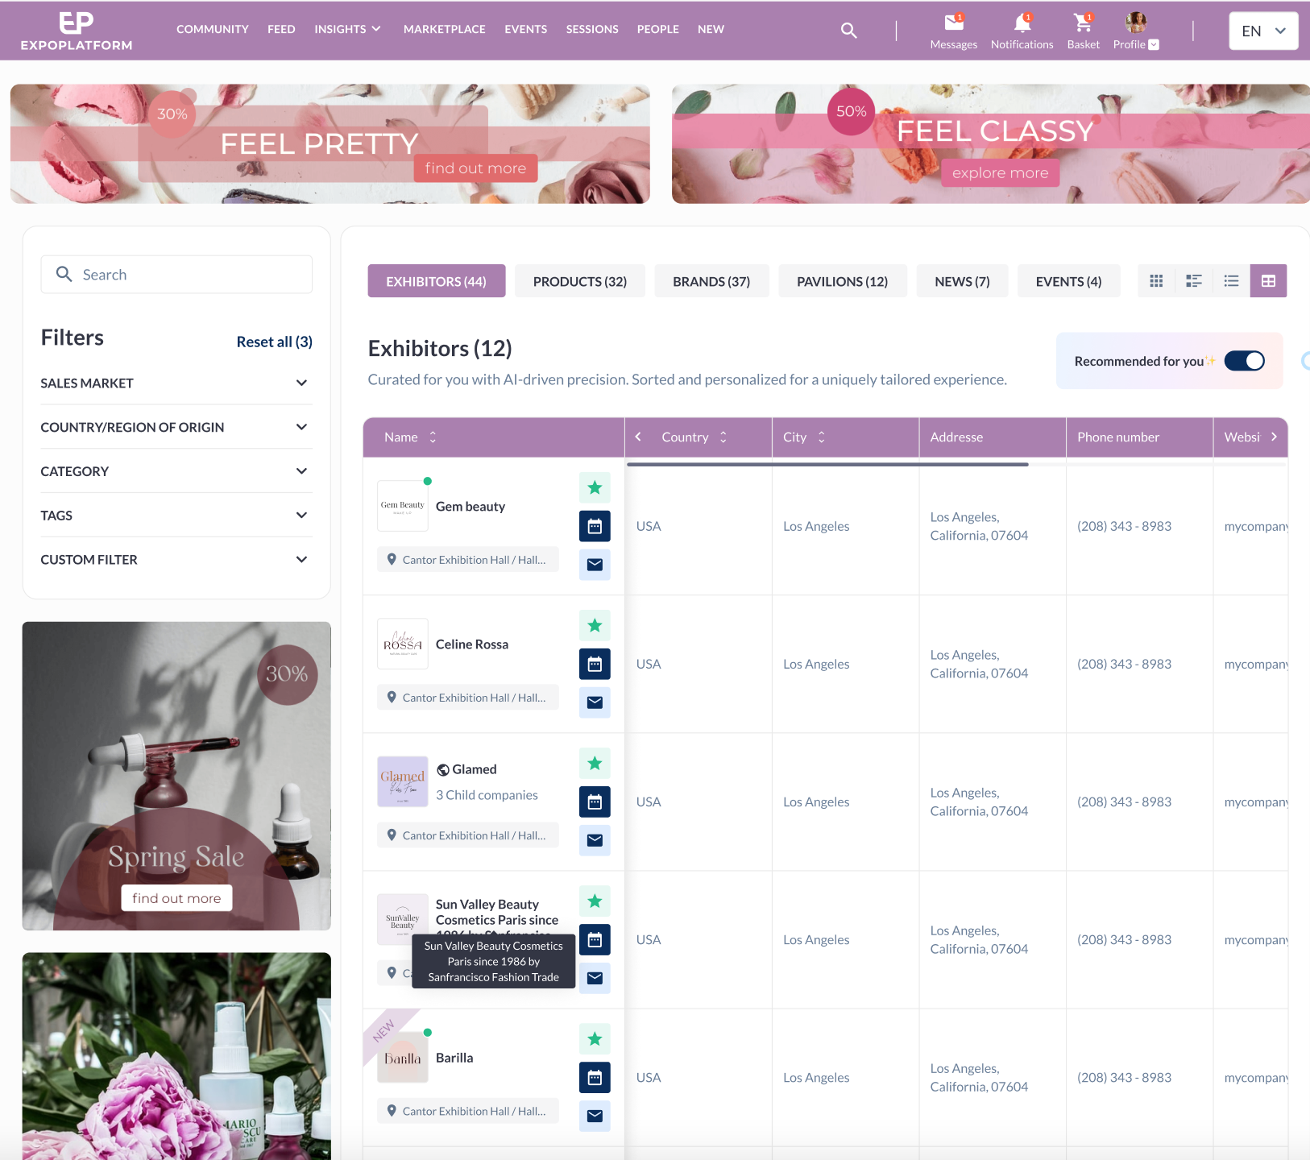This screenshot has height=1160, width=1310.
Task: Sort table by City column
Action: (822, 437)
